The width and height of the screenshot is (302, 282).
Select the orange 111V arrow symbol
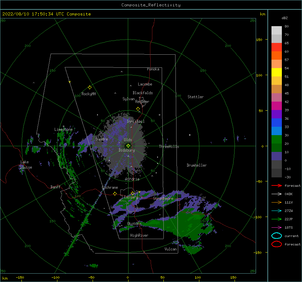[276, 202]
